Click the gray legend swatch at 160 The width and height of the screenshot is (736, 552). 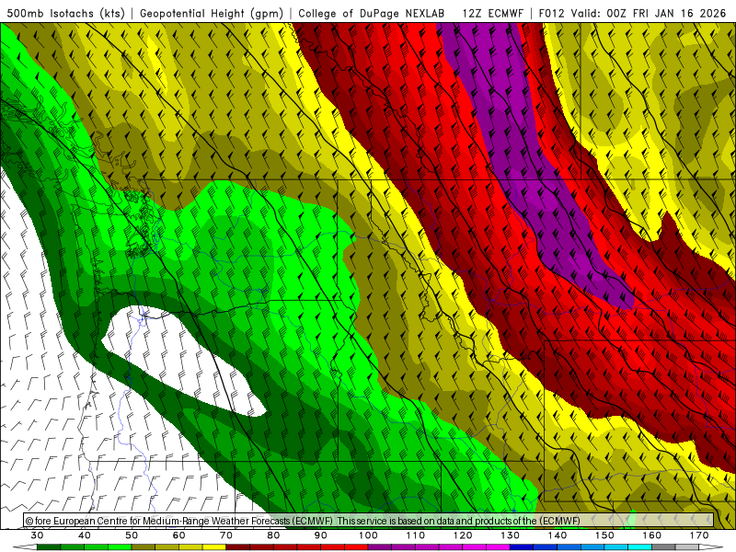click(663, 547)
